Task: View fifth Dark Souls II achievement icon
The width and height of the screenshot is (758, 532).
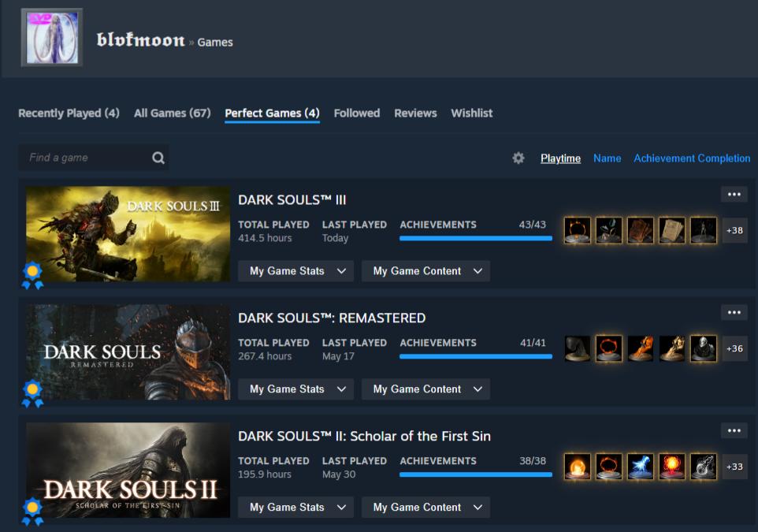Action: tap(704, 467)
